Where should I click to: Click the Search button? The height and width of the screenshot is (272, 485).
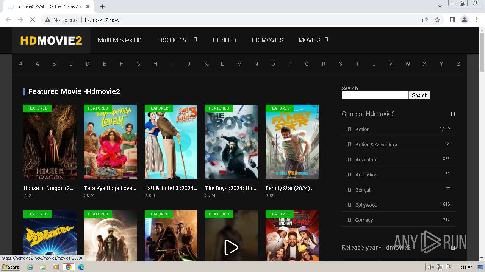(x=419, y=95)
